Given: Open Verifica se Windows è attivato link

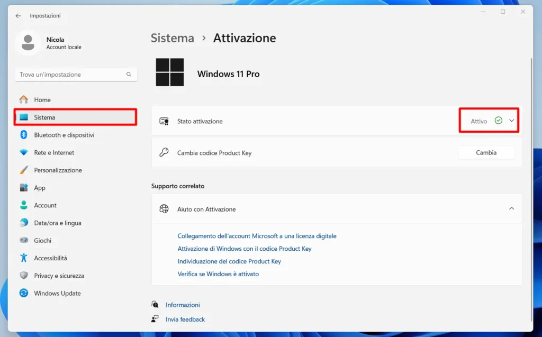Looking at the screenshot, I should [218, 274].
